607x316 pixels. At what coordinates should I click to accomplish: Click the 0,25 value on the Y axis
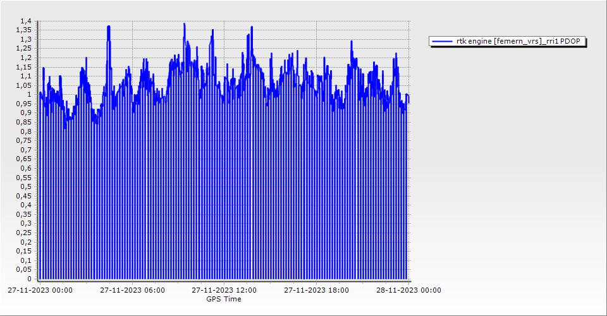pos(24,233)
